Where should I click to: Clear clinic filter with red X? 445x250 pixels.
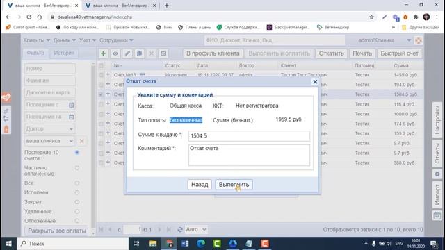82,141
